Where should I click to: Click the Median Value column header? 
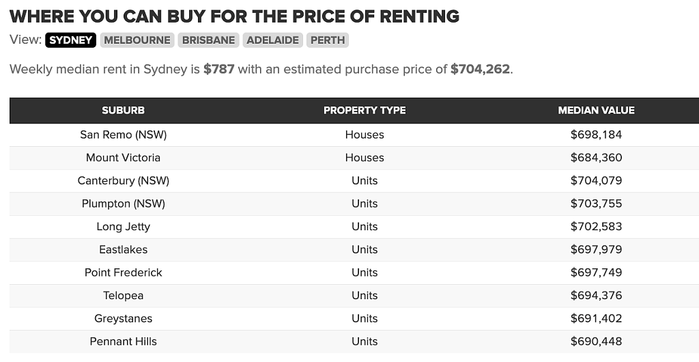point(596,110)
